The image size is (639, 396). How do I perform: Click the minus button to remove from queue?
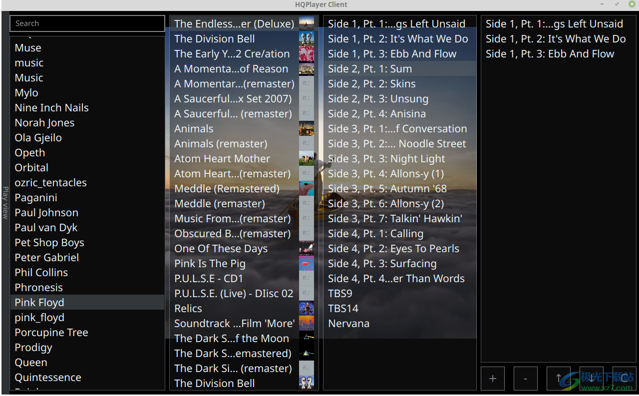(526, 379)
